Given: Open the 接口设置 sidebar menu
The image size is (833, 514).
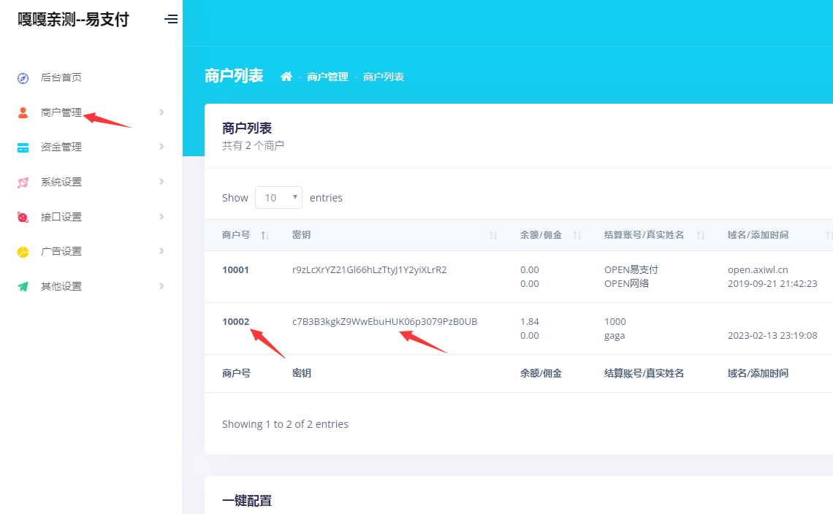Looking at the screenshot, I should coord(61,217).
